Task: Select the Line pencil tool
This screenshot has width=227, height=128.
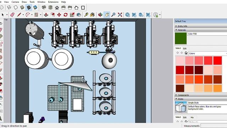Action: point(19,15)
